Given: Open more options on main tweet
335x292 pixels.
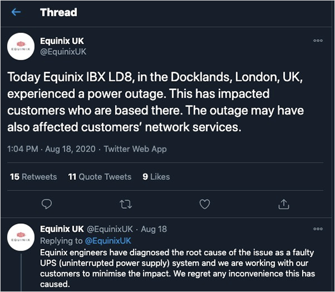Looking at the screenshot, I should click(x=318, y=41).
